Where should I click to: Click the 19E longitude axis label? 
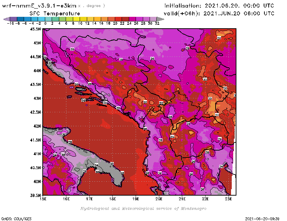136,199
